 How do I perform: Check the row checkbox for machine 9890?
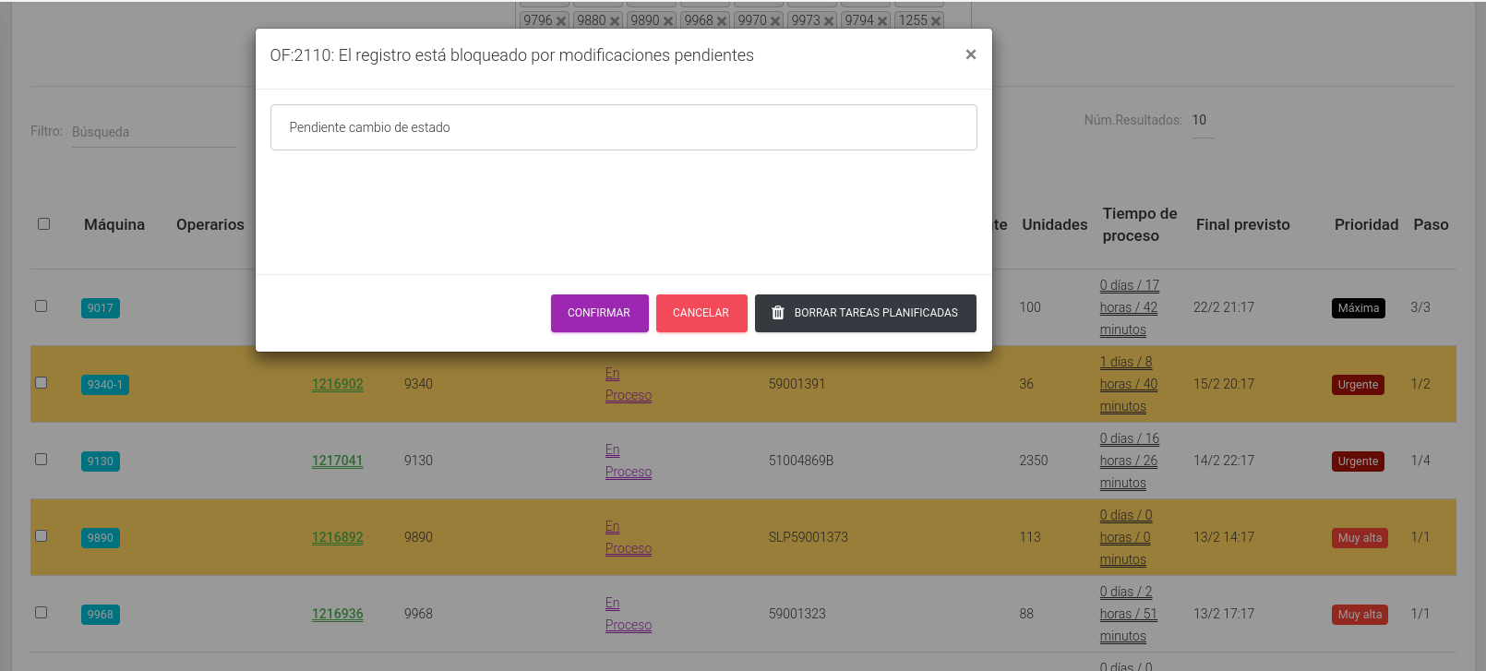pyautogui.click(x=41, y=535)
